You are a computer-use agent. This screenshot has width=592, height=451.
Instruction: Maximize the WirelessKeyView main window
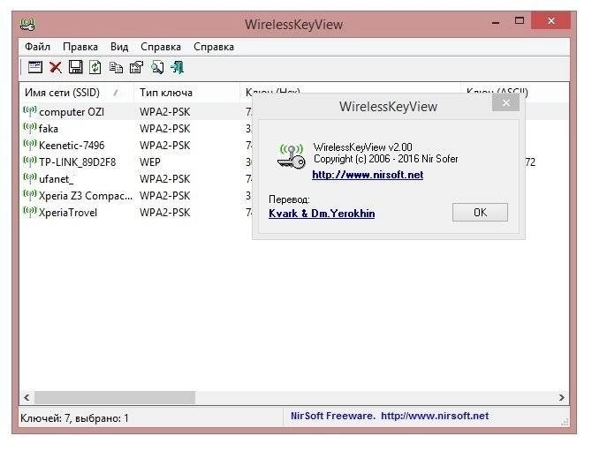520,21
